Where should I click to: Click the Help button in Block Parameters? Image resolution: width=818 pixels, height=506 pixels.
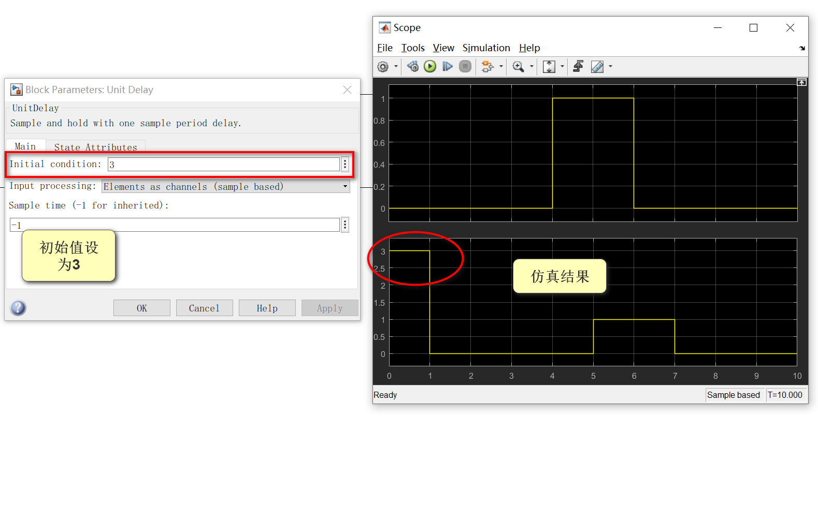(267, 308)
